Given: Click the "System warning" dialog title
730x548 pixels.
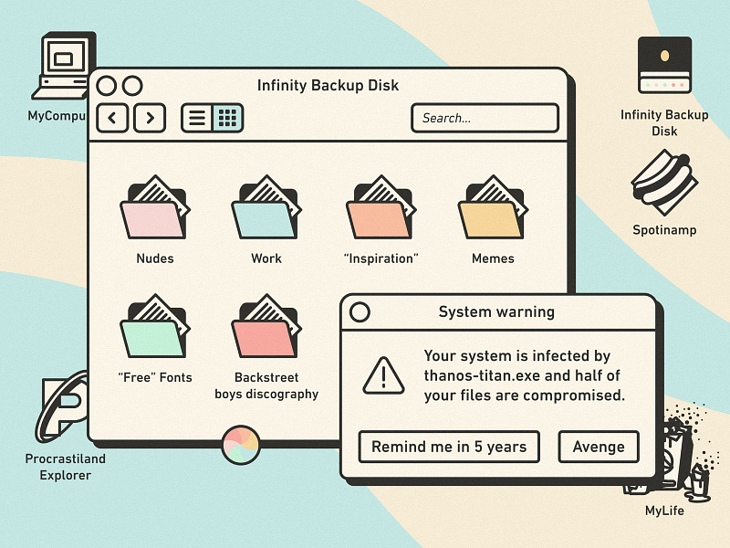Looking at the screenshot, I should [x=496, y=311].
